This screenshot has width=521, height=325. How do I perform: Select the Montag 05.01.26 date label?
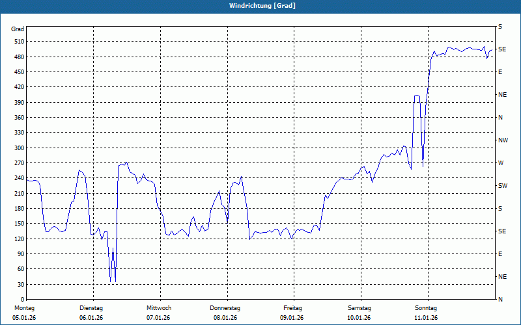tap(24, 313)
